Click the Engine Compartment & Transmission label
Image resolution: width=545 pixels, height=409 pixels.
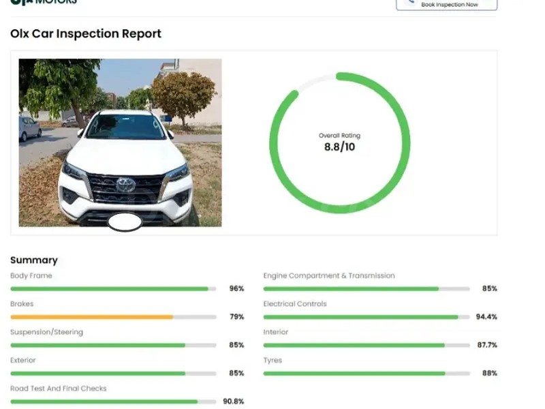click(329, 275)
